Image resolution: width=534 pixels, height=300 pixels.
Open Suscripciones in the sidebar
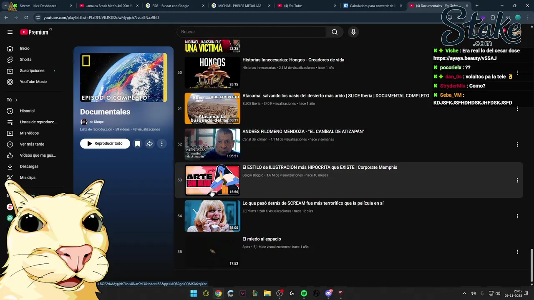[x=32, y=71]
